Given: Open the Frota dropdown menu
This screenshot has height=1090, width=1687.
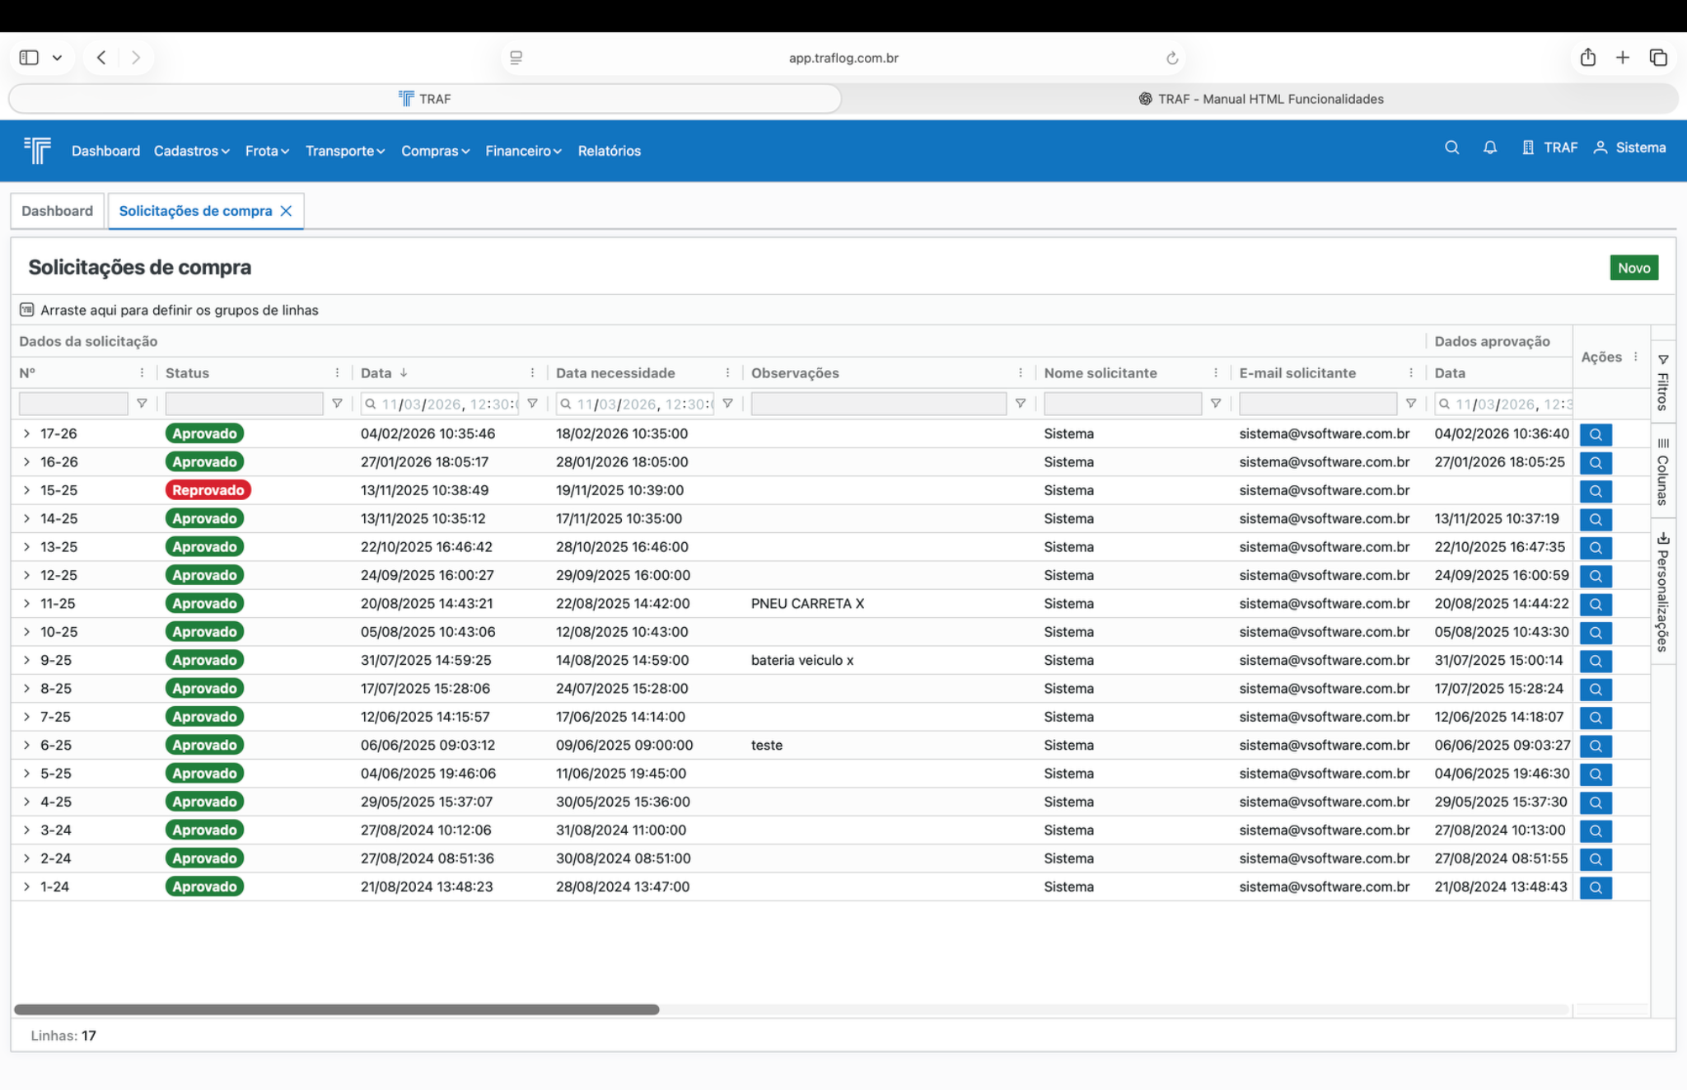Looking at the screenshot, I should click(267, 151).
